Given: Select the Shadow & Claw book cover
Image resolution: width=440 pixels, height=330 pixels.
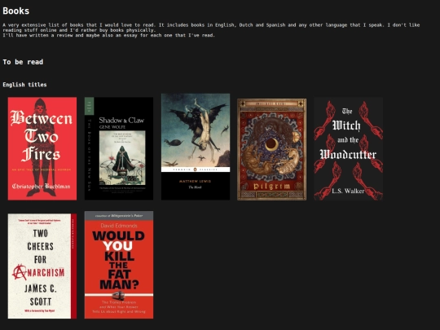Looking at the screenshot, I should 119,148.
